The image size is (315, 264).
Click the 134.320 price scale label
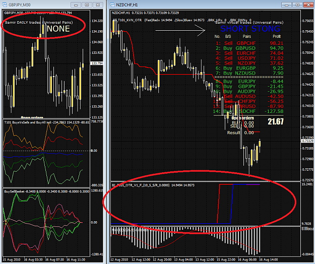(x=97, y=21)
